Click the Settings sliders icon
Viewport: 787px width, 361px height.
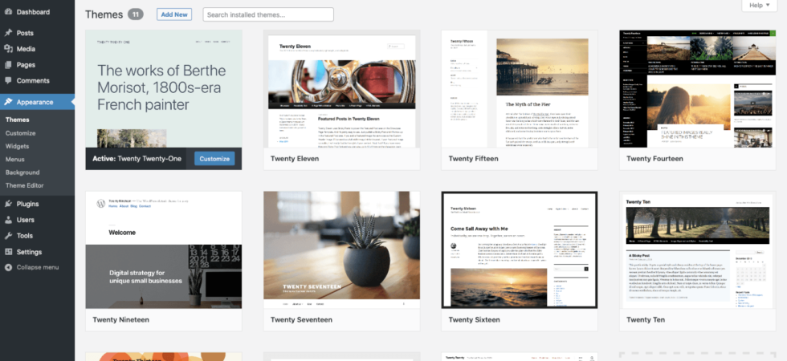point(8,252)
